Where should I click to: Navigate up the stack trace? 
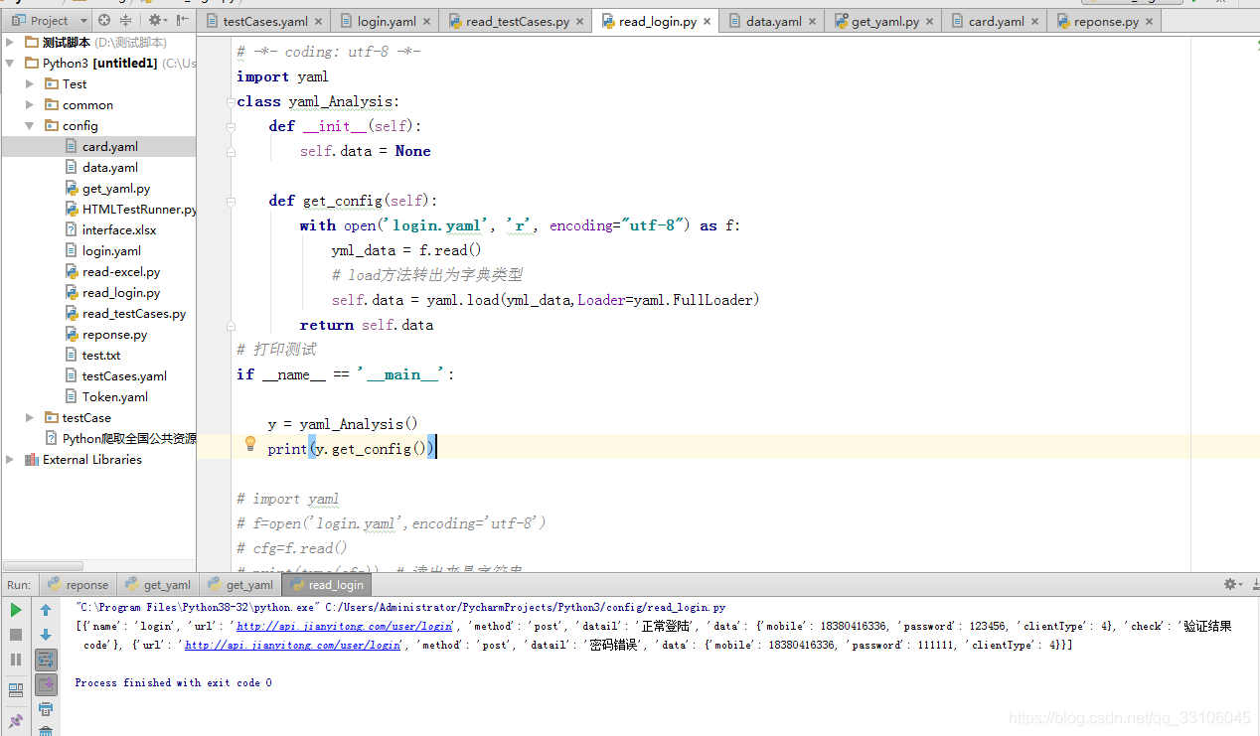point(46,609)
